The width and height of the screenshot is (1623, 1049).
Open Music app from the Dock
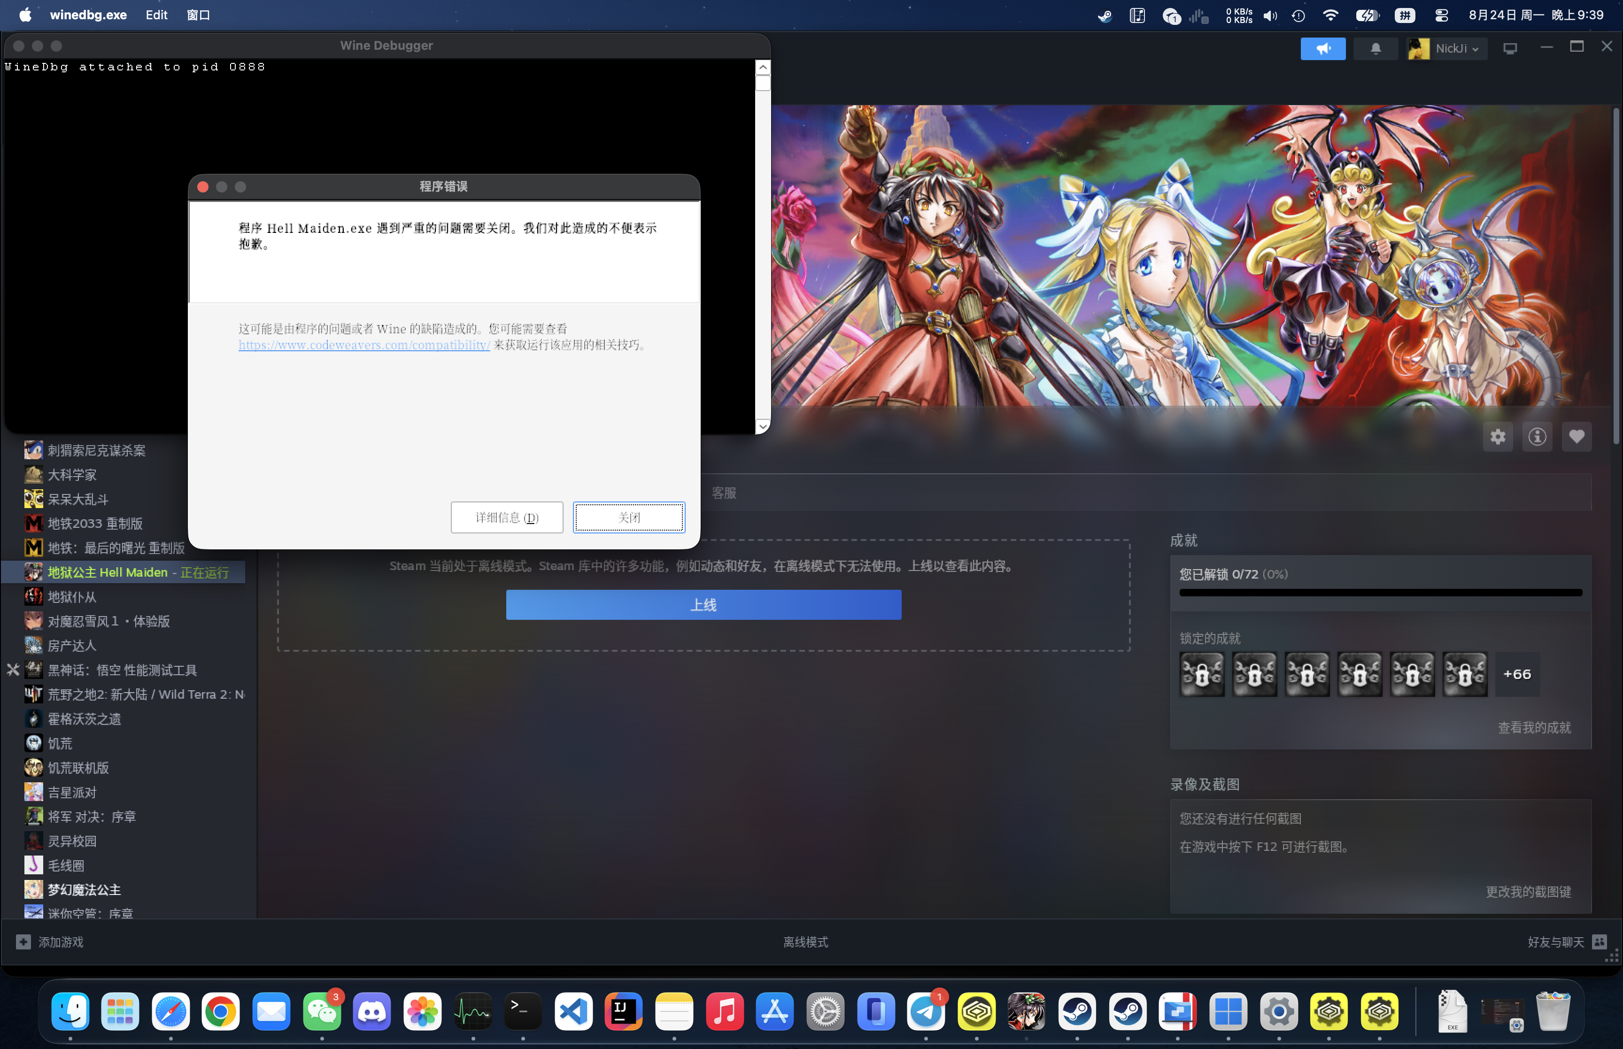725,1011
